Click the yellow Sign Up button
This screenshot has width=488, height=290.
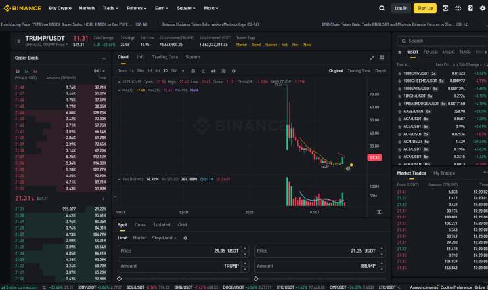(425, 8)
